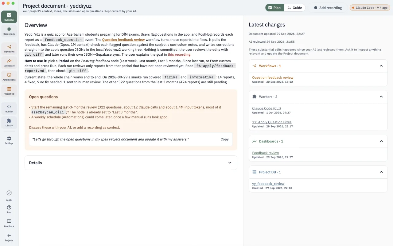Open the Library sidebar icon
The image size is (393, 246).
[x=9, y=123]
